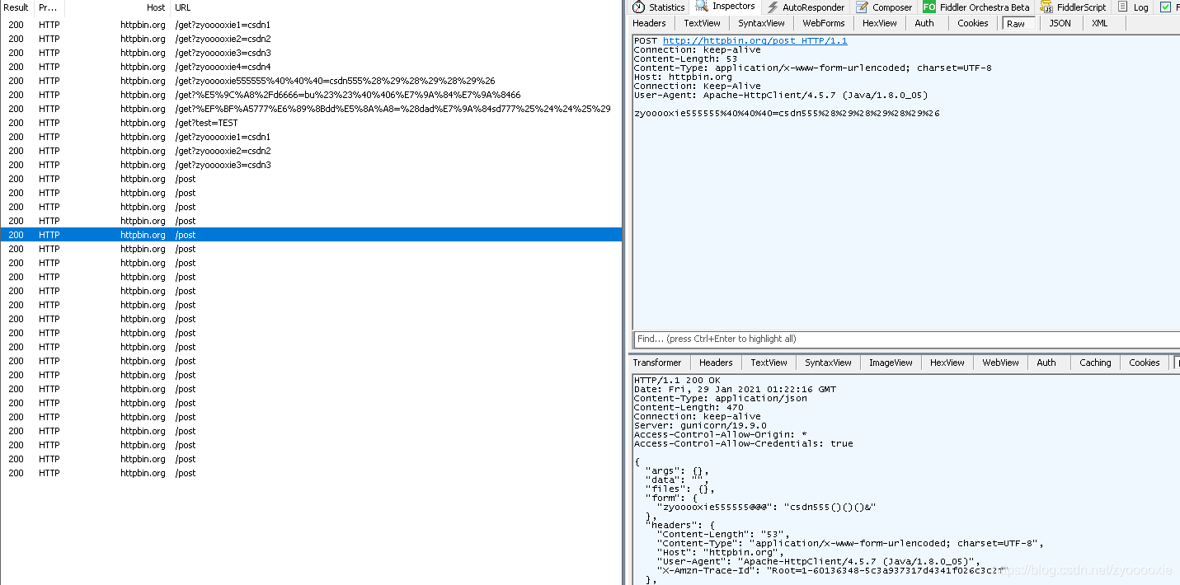Open the WebForms request tab
The height and width of the screenshot is (585, 1180).
point(824,23)
